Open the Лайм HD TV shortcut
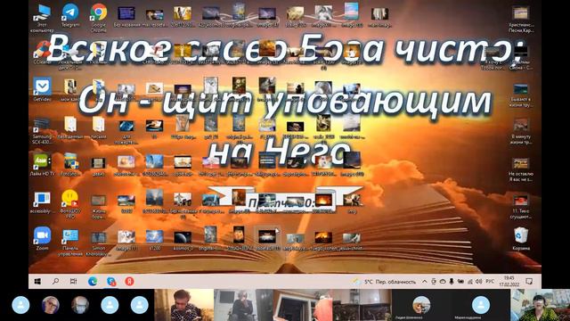The image size is (570, 321). (x=42, y=164)
